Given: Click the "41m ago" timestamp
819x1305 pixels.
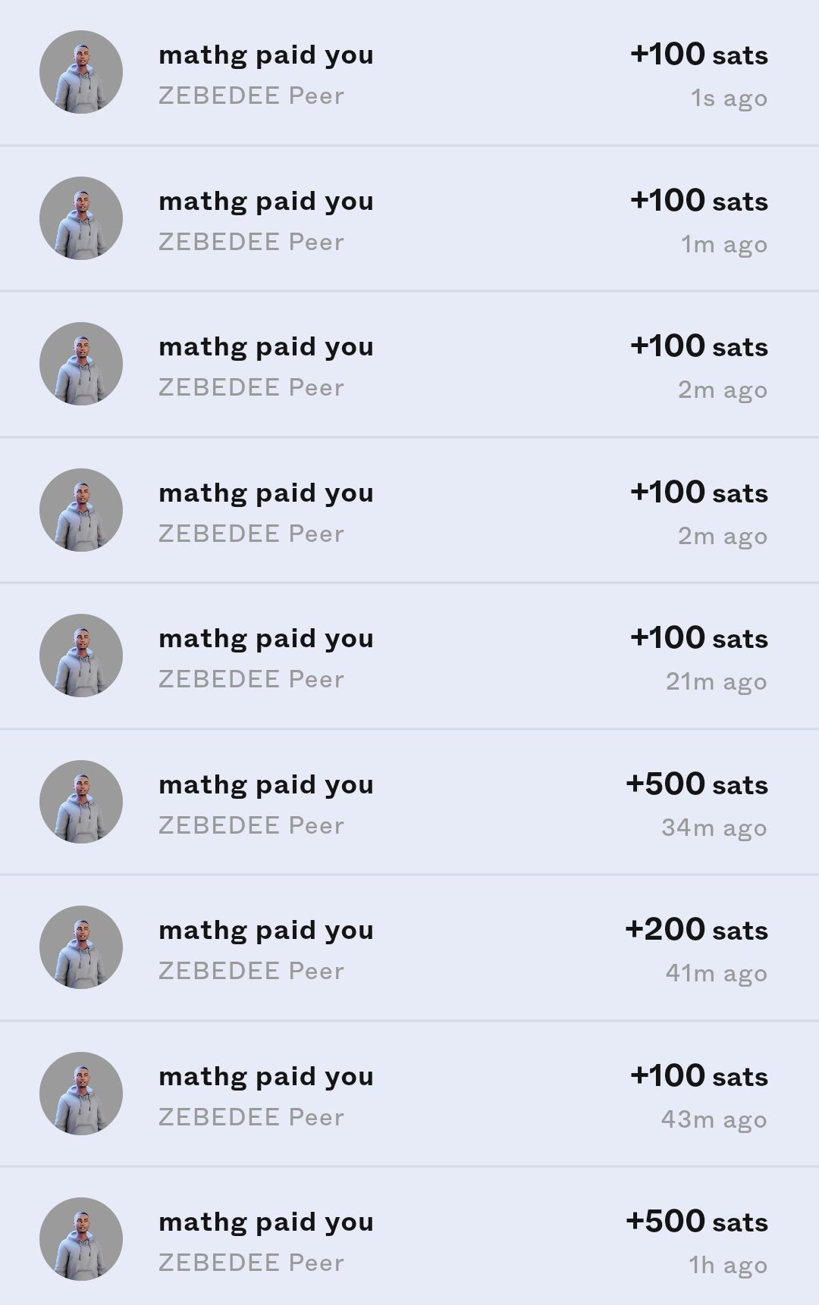Looking at the screenshot, I should point(716,973).
